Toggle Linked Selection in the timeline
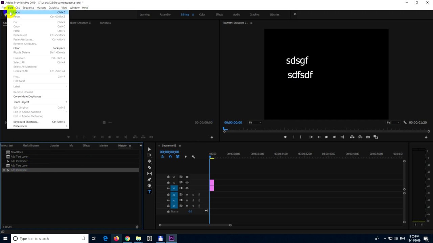433x243 pixels. point(178,157)
